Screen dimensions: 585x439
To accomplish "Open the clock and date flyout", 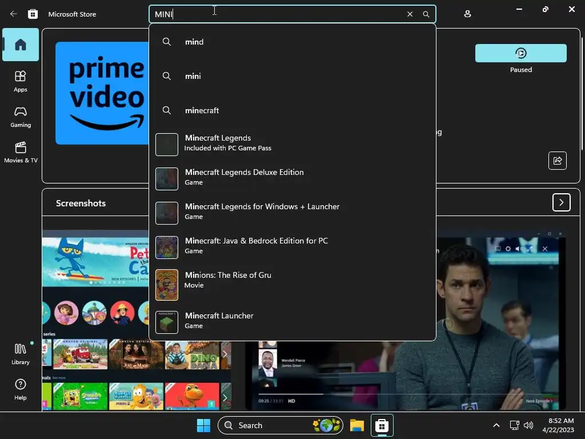I will pos(558,425).
